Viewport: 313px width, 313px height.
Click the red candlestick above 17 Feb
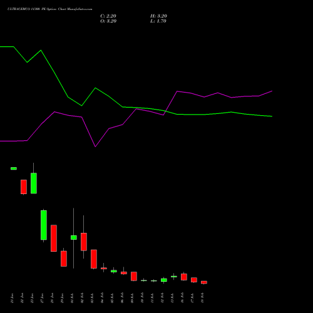[194, 280]
